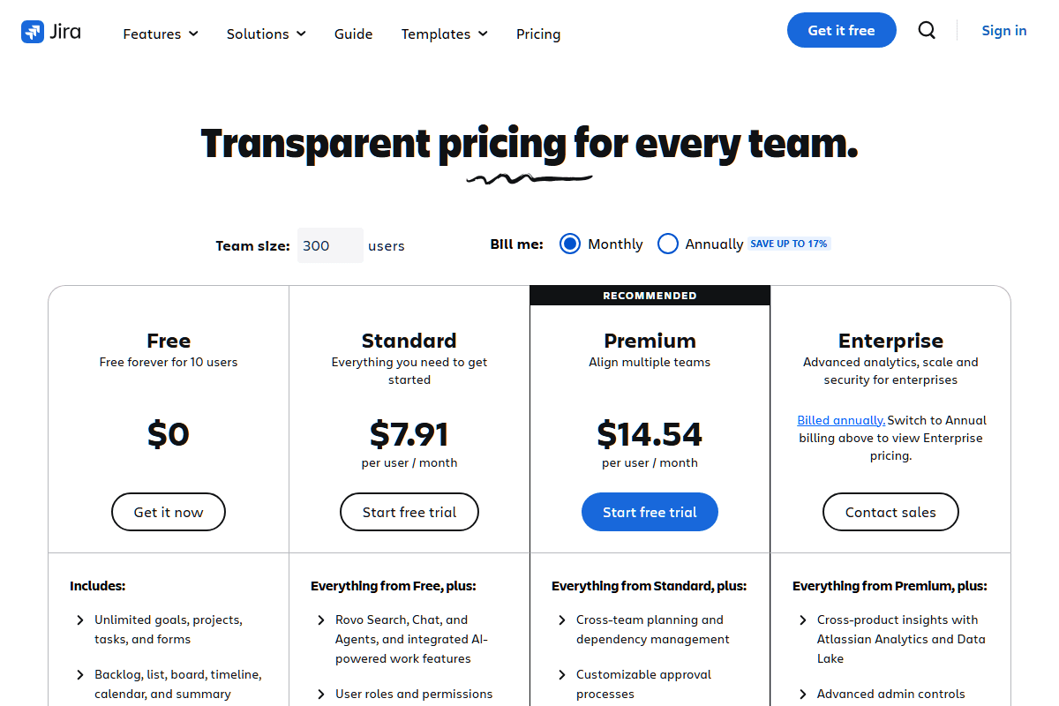The image size is (1059, 706).
Task: Click "Contact sales" for Enterprise plan
Action: pyautogui.click(x=890, y=512)
